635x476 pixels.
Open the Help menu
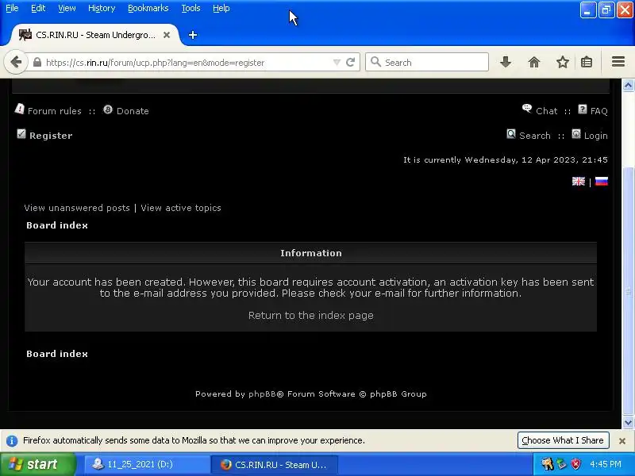coord(221,8)
